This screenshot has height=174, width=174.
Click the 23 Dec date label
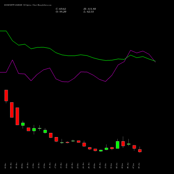[78, 166]
